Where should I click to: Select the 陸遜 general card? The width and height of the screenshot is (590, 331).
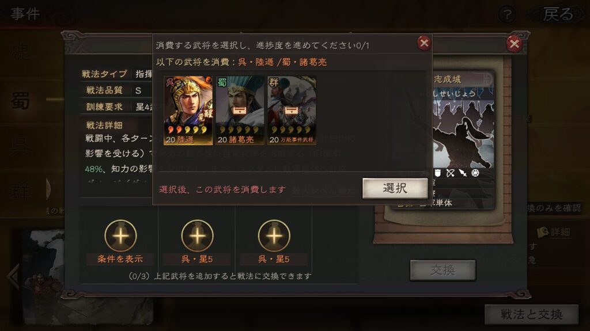point(188,110)
